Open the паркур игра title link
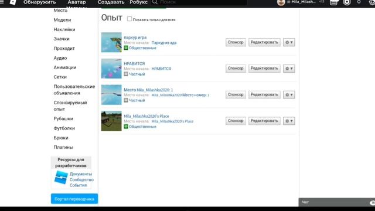375x211 pixels. 135,38
